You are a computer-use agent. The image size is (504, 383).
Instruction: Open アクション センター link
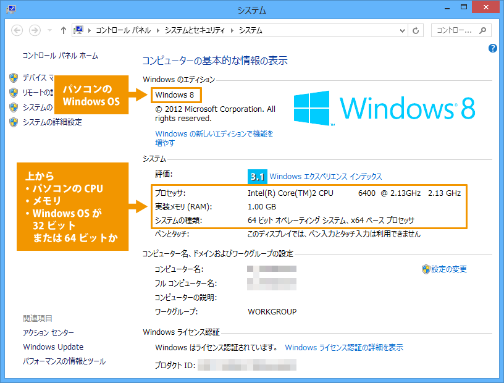click(x=48, y=333)
